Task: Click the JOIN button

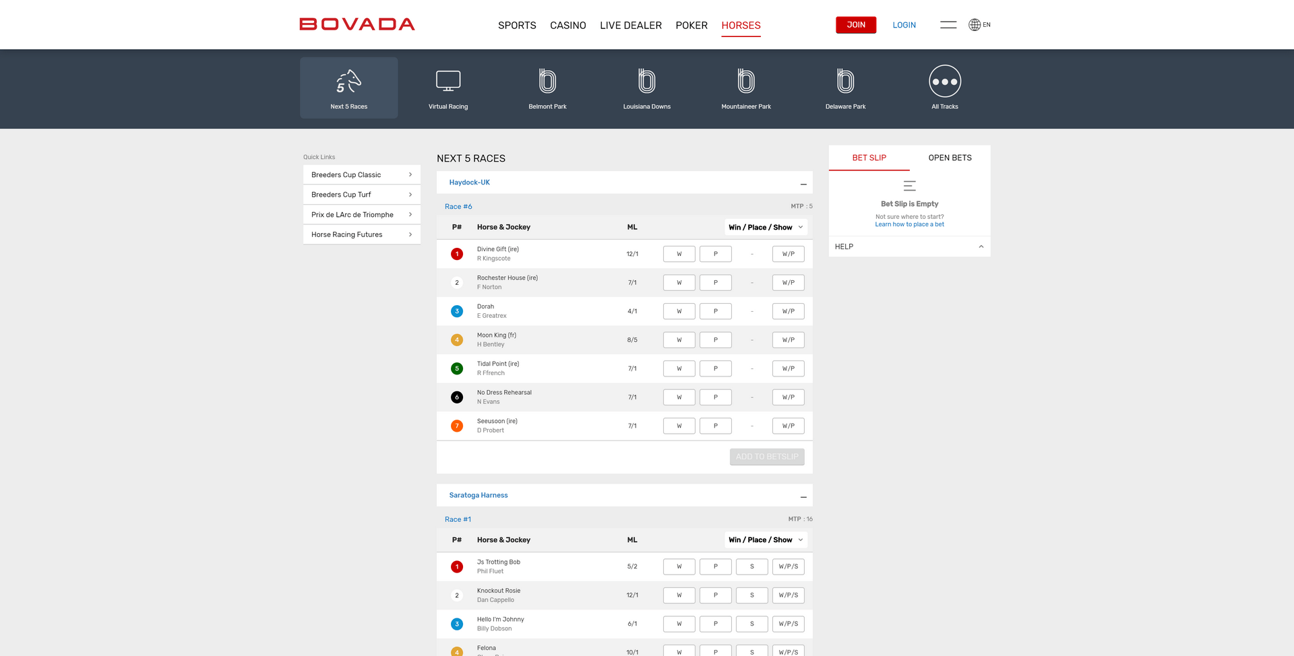Action: [856, 25]
